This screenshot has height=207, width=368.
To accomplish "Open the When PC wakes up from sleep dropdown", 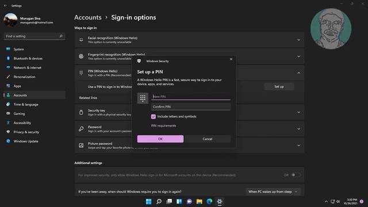I will coord(273,191).
